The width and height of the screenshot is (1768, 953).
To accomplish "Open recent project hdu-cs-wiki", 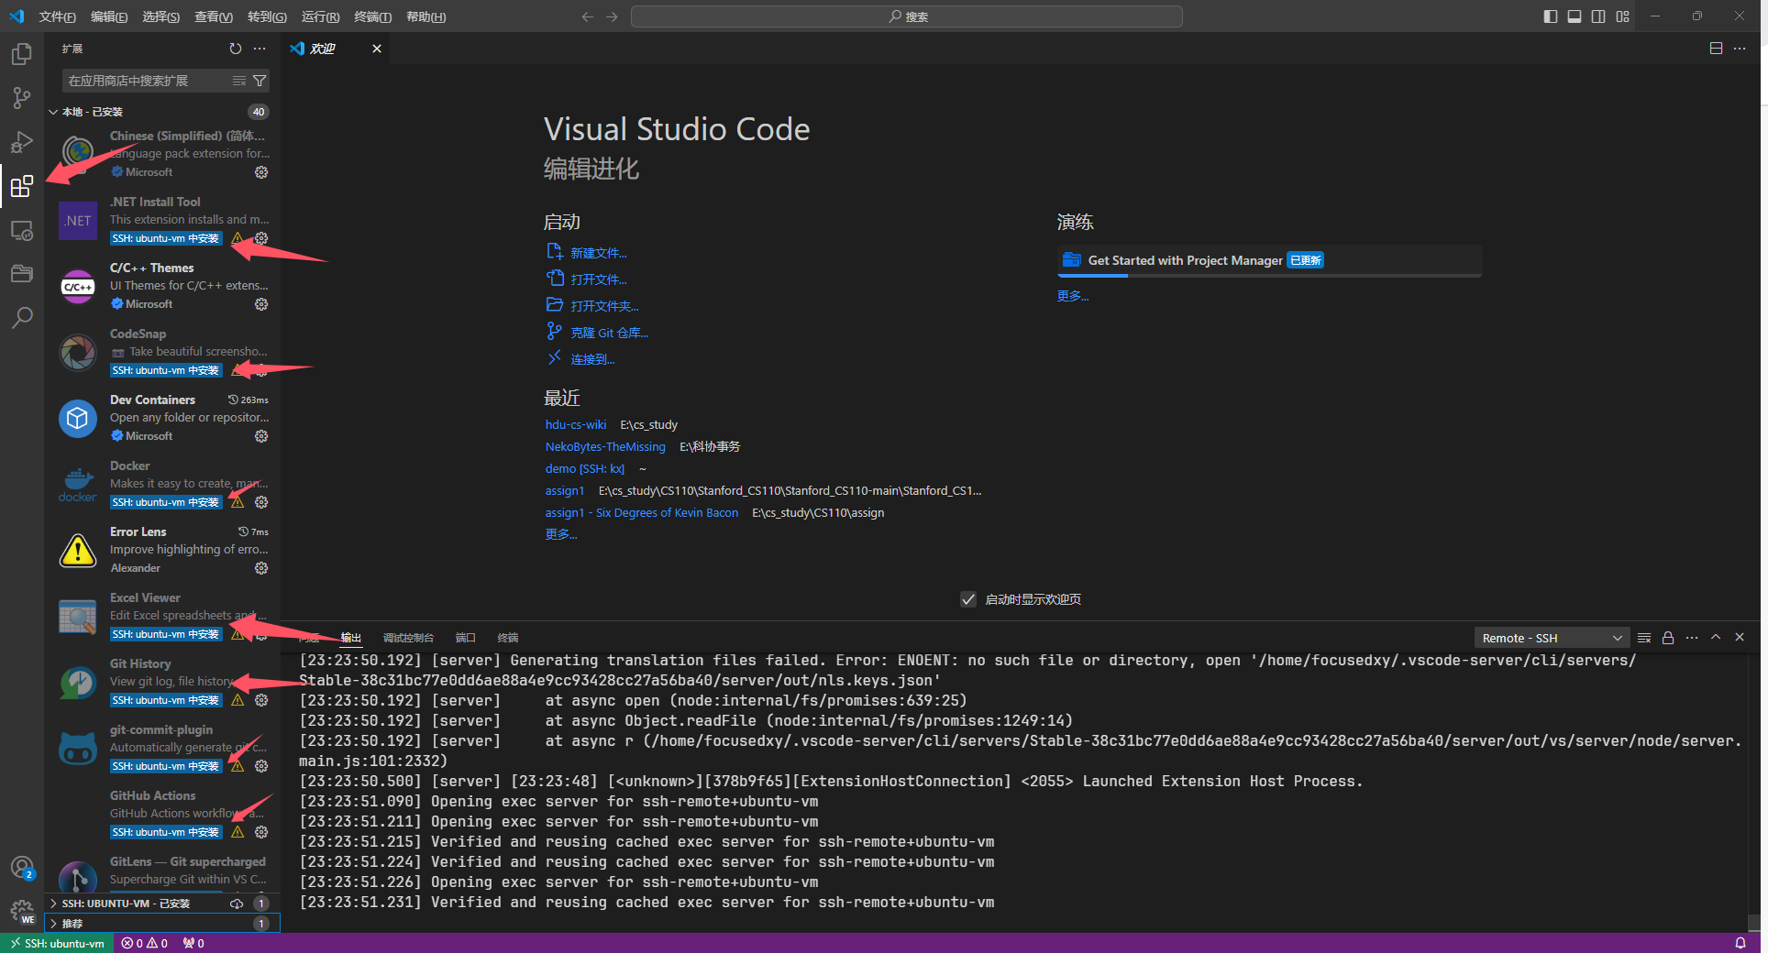I will pos(576,424).
